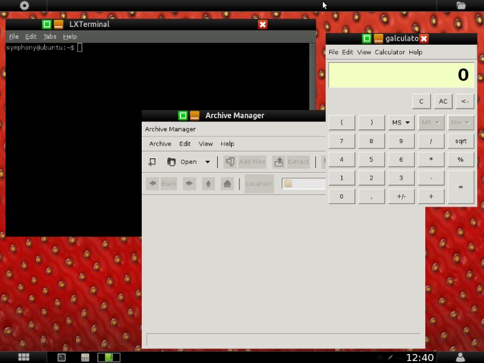Click the Location input field

tap(304, 184)
